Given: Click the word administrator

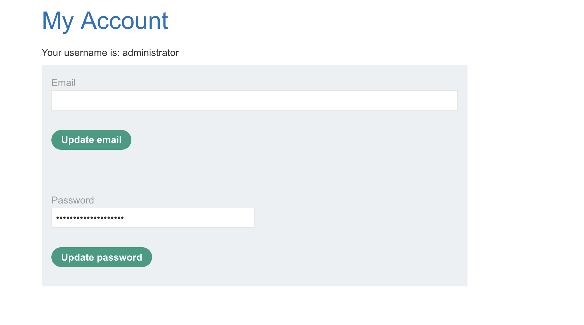Looking at the screenshot, I should 150,53.
